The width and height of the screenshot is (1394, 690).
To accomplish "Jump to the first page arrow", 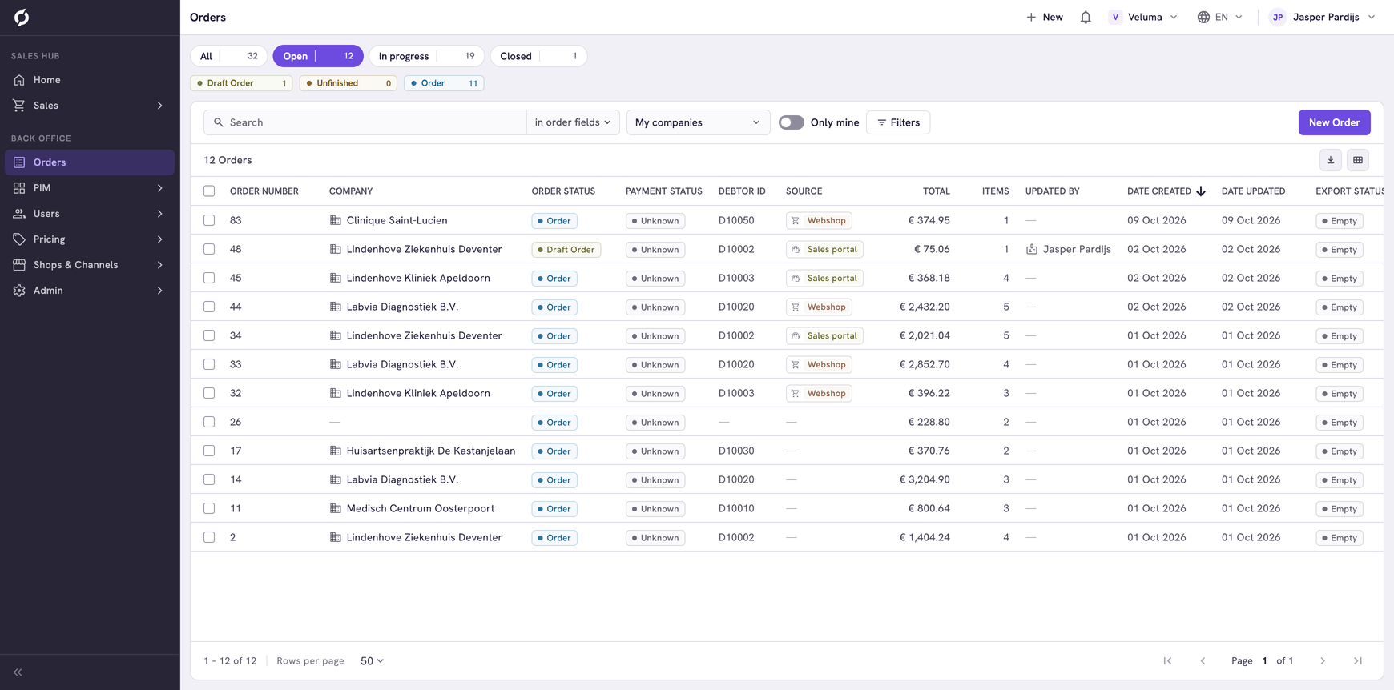I will click(x=1167, y=661).
